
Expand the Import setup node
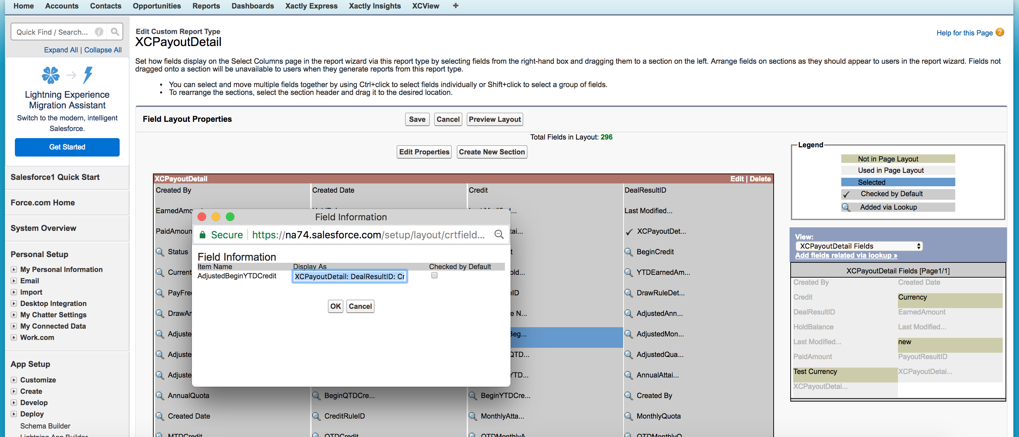(14, 292)
